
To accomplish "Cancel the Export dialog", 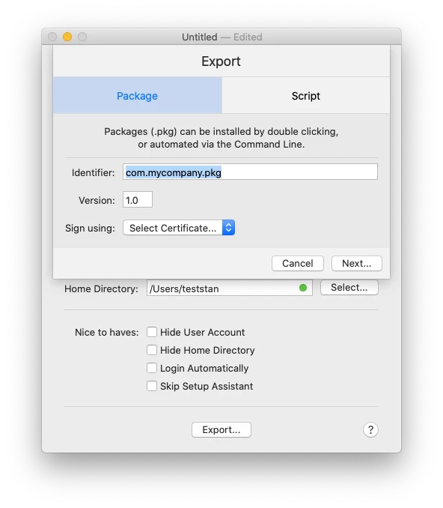I will [x=298, y=264].
